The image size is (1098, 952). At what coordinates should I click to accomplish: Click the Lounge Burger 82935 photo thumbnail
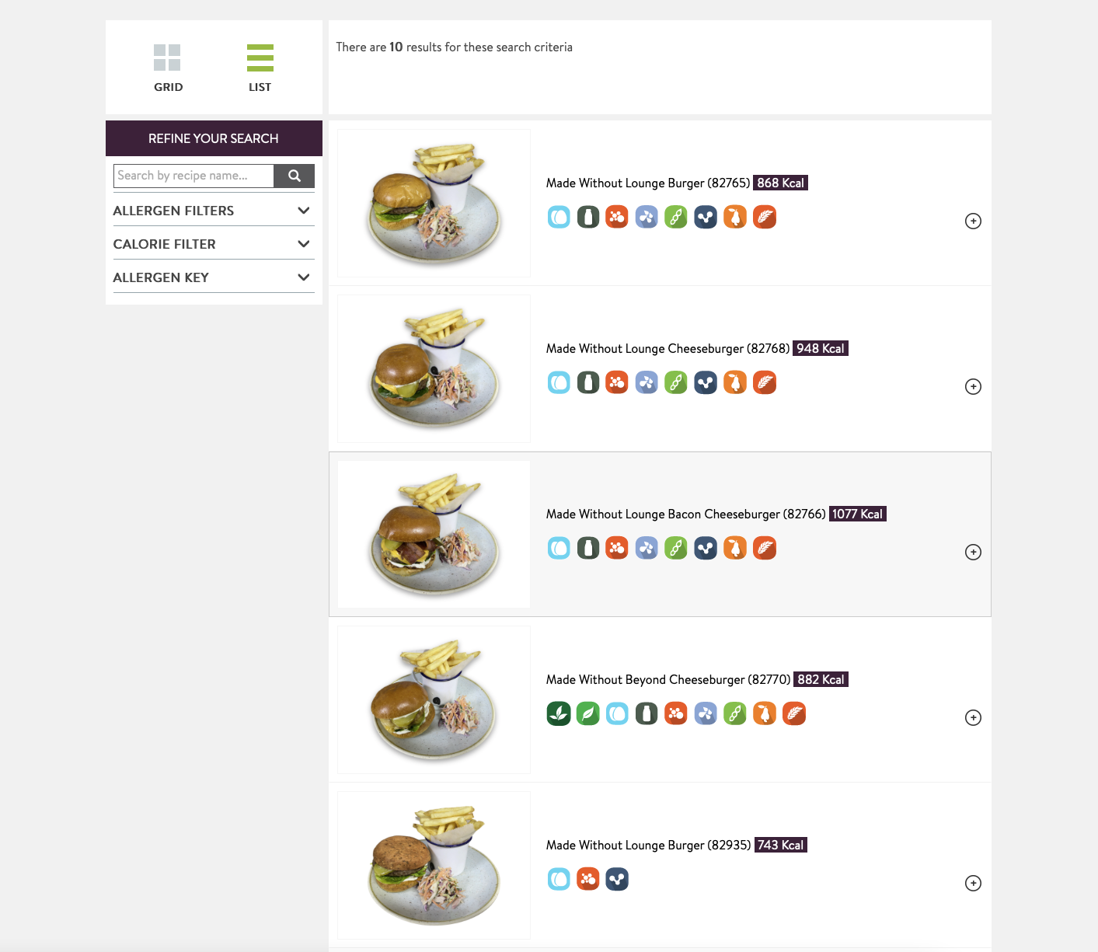(x=434, y=865)
